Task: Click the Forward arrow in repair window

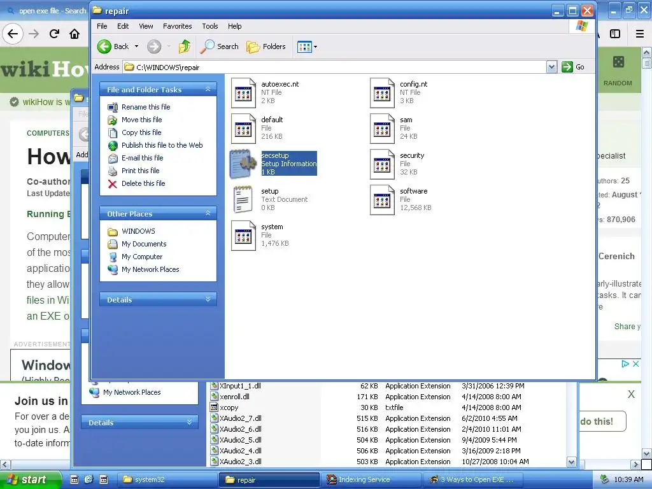Action: click(154, 46)
